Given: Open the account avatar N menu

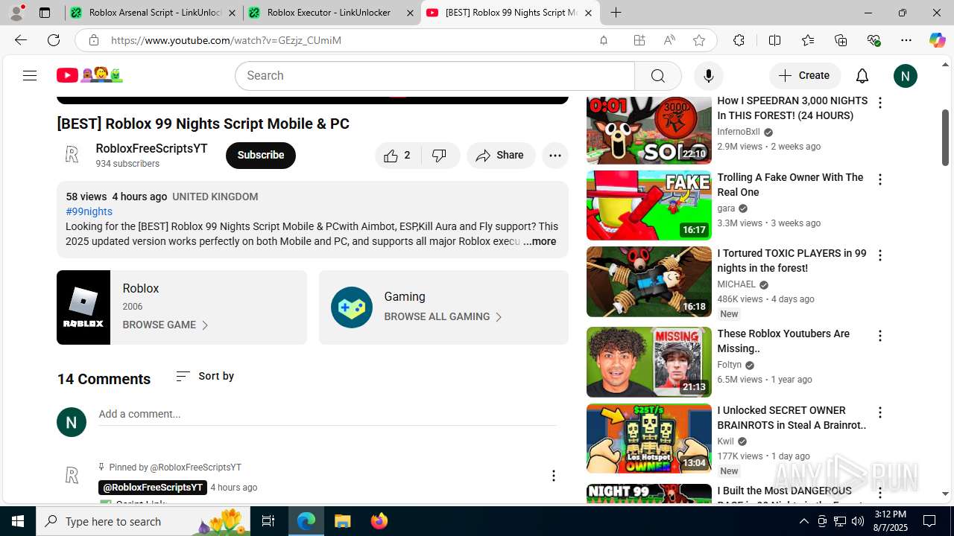Looking at the screenshot, I should pyautogui.click(x=906, y=76).
